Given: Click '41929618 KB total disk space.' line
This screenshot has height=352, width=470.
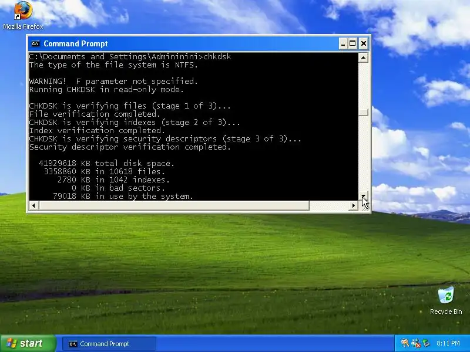Looking at the screenshot, I should (x=106, y=164).
